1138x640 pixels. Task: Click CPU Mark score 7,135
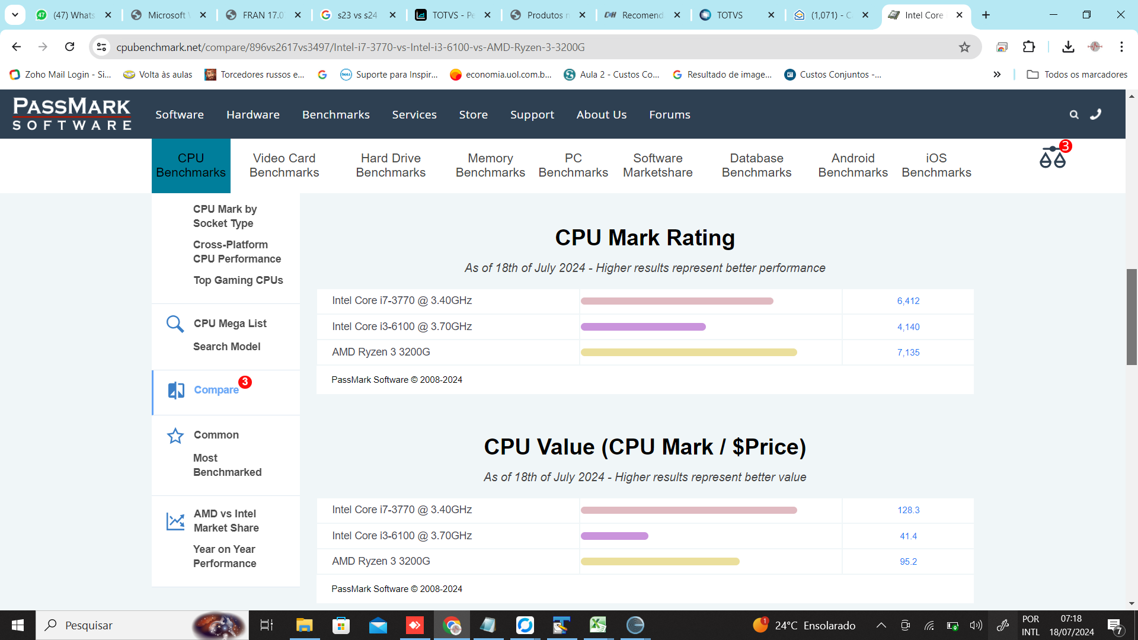(x=908, y=353)
